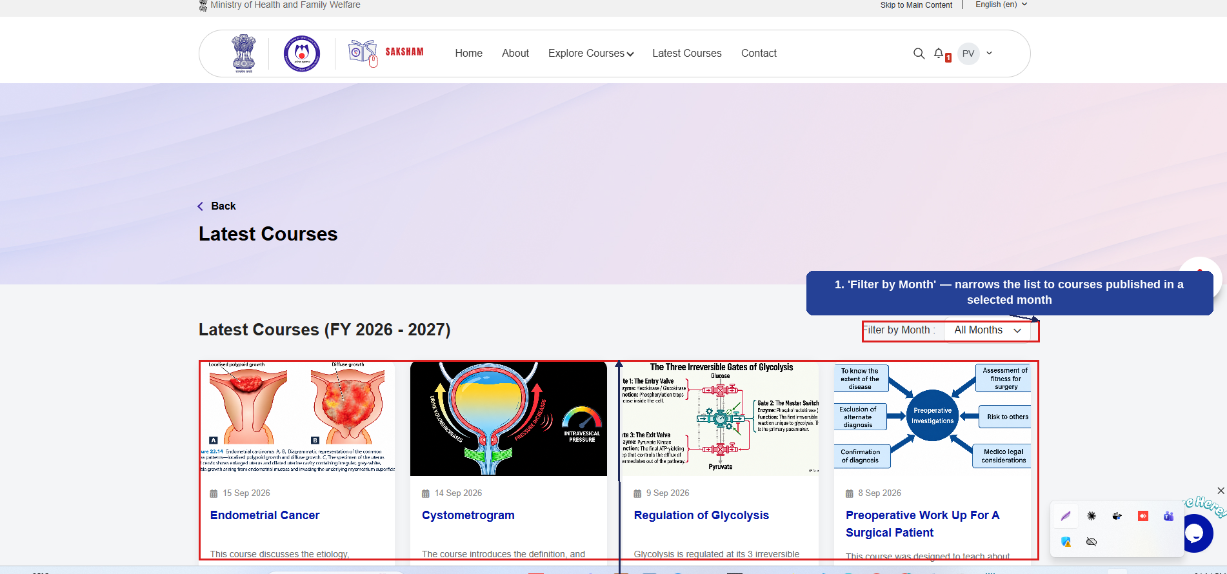
Task: Open the Latest Courses menu item
Action: pos(687,54)
